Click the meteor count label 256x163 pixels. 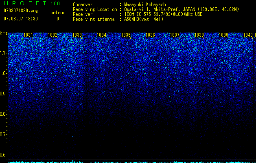point(58,13)
